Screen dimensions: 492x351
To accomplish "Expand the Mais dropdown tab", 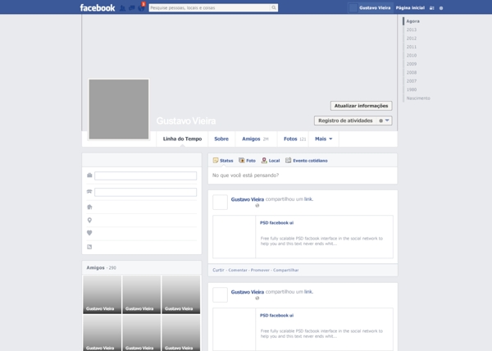I will click(x=324, y=139).
